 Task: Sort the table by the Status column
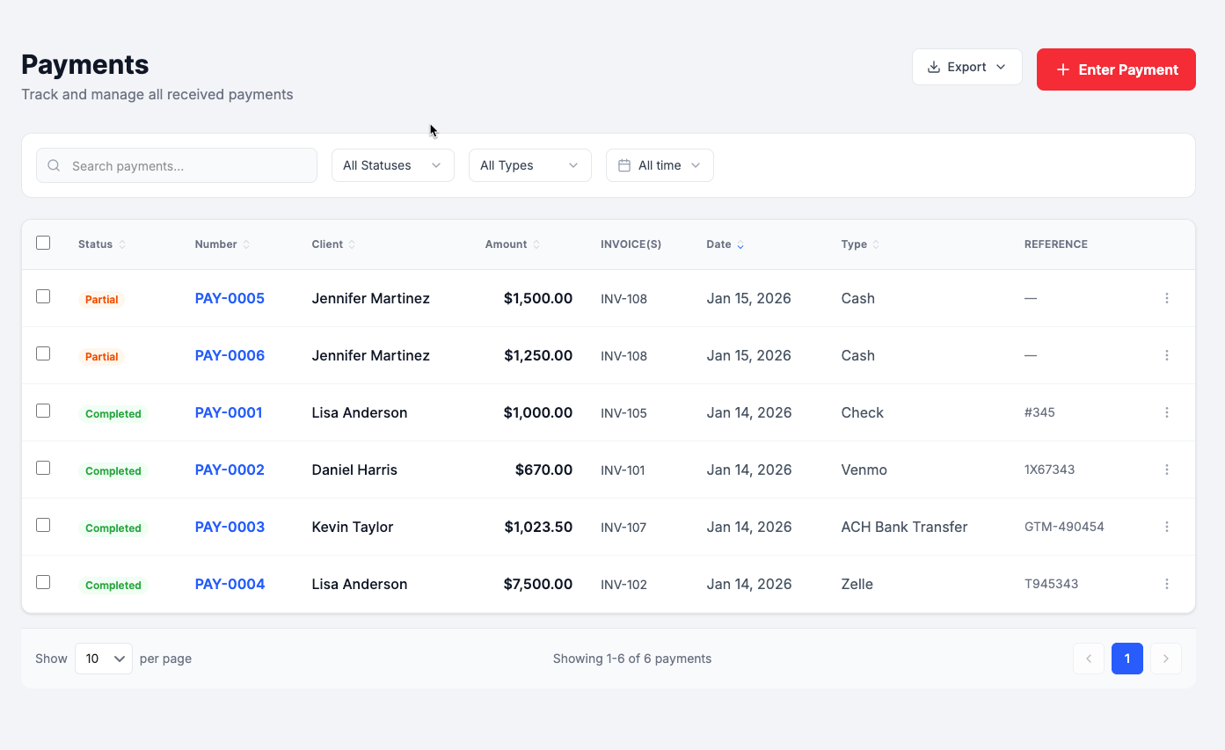point(123,244)
